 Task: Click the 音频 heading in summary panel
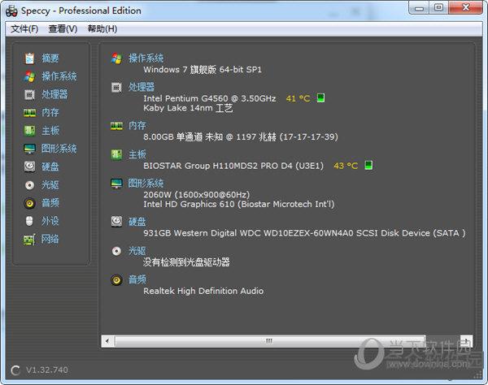click(x=137, y=279)
